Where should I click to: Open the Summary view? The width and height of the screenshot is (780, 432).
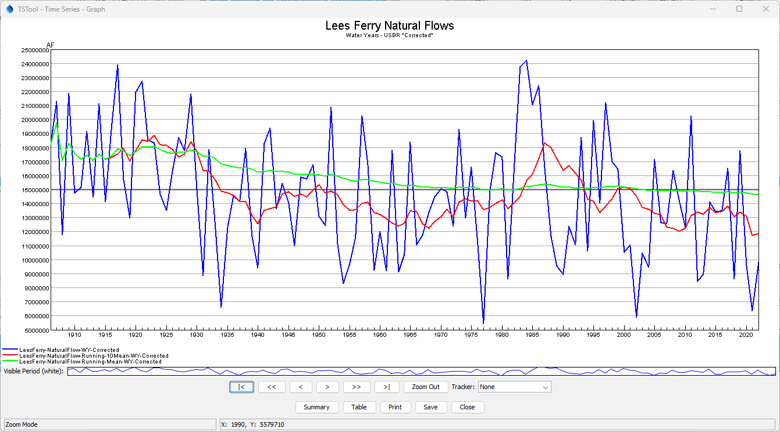pyautogui.click(x=316, y=407)
